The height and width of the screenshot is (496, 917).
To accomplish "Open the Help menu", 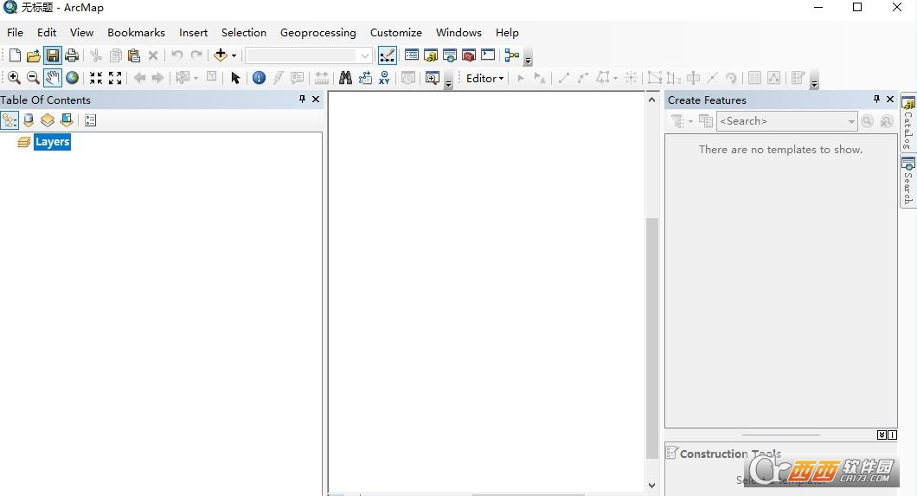I will 507,33.
